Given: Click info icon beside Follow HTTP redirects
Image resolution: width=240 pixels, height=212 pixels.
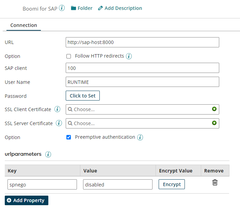Looking at the screenshot, I should [129, 56].
